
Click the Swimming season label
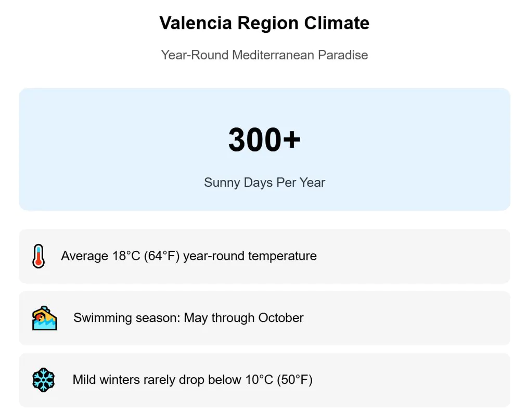click(127, 318)
